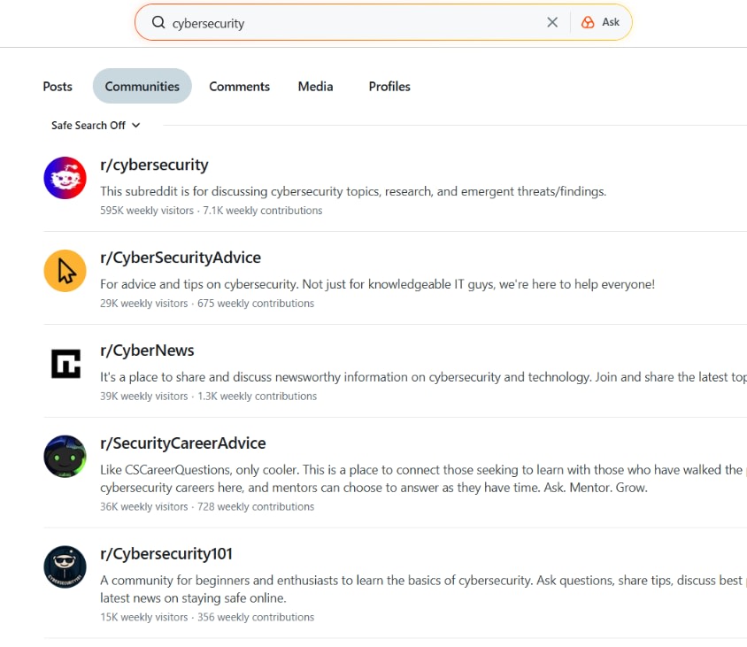747x647 pixels.
Task: Clear the cybersecurity search query
Action: pyautogui.click(x=552, y=22)
